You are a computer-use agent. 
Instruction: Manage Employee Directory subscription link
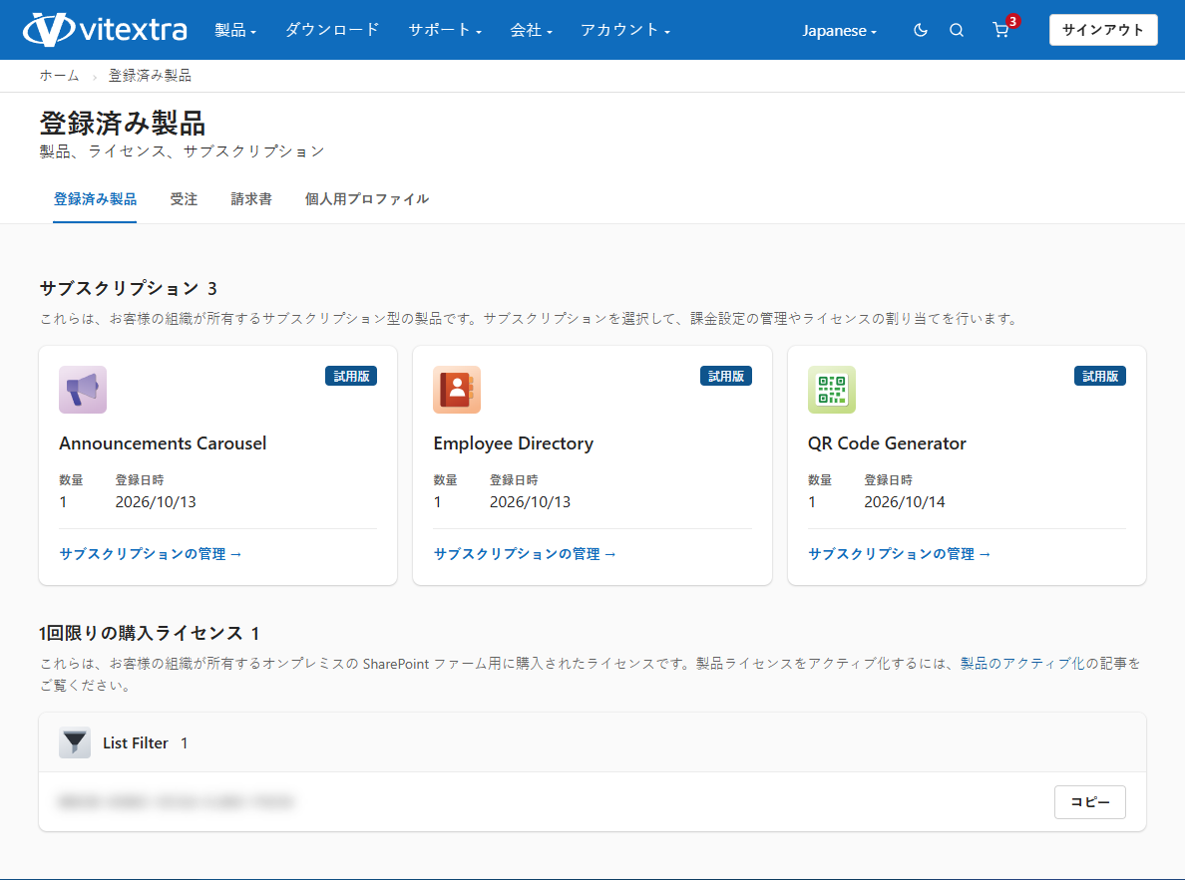[525, 554]
